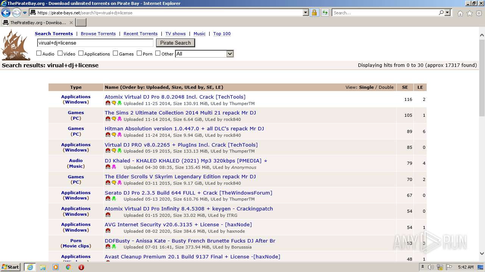Open Chrome from the taskbar
The width and height of the screenshot is (485, 272).
(x=69, y=267)
